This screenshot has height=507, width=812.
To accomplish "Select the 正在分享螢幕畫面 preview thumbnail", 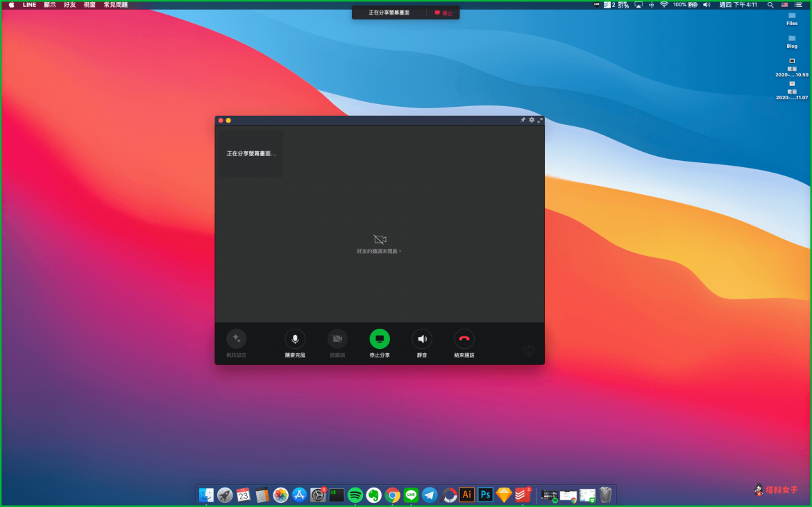I will click(x=251, y=153).
